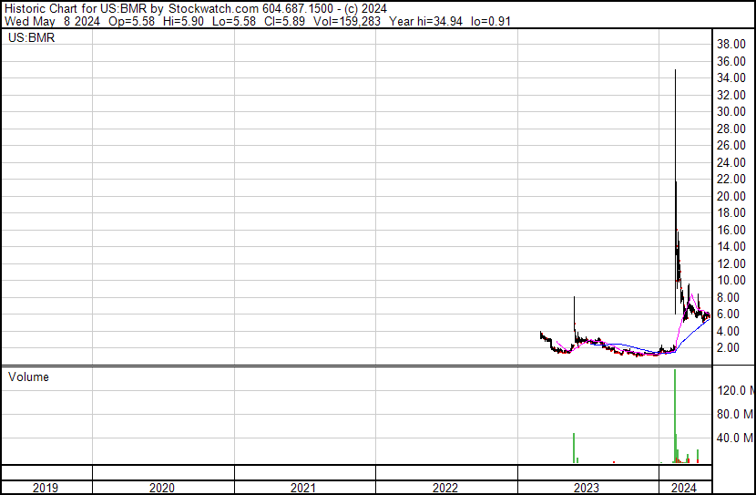
Task: Select the 2021 year segment
Action: tap(302, 488)
